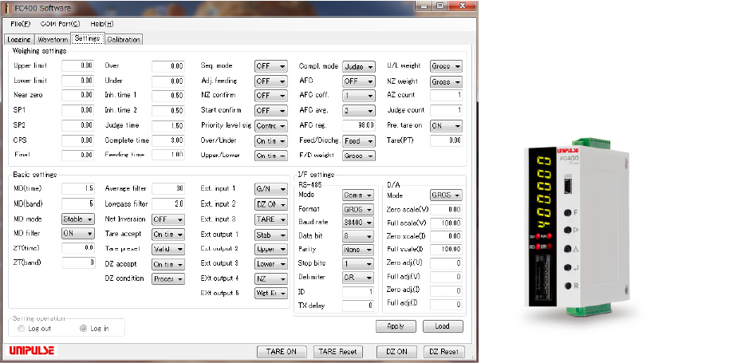Click the Lowpass filter input field
The image size is (749, 363).
(168, 204)
